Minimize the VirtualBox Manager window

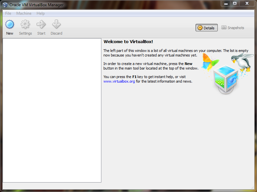point(226,4)
